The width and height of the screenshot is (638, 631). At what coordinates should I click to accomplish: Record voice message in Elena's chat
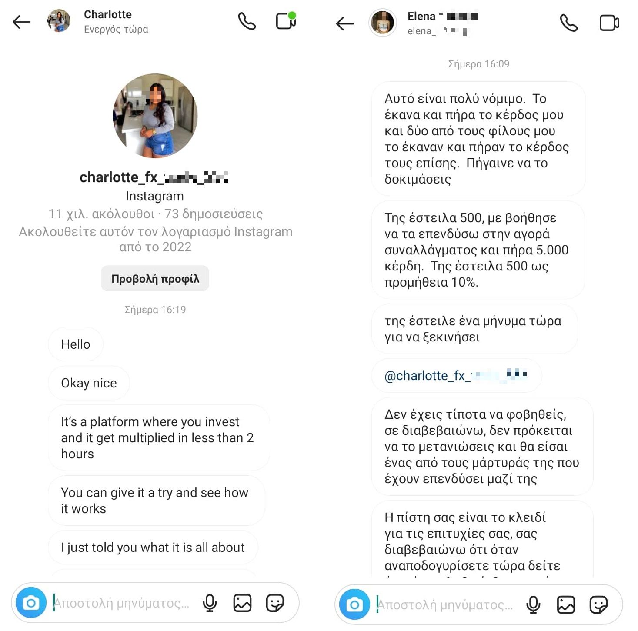coord(533,604)
